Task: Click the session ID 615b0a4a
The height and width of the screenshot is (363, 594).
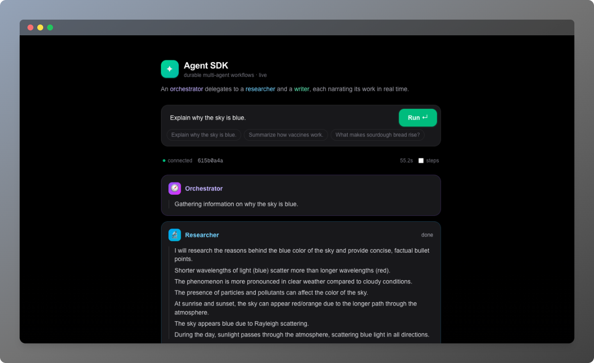Action: 210,160
